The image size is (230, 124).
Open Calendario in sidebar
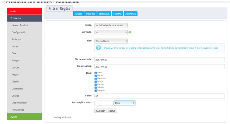(x=25, y=89)
